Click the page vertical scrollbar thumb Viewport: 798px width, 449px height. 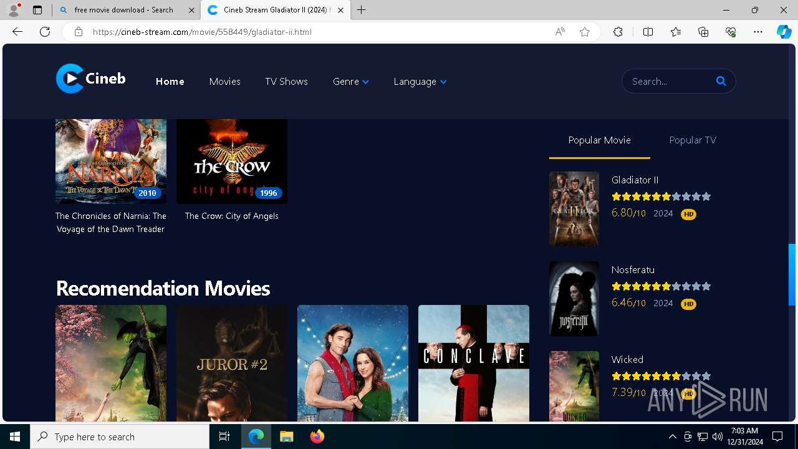point(792,275)
